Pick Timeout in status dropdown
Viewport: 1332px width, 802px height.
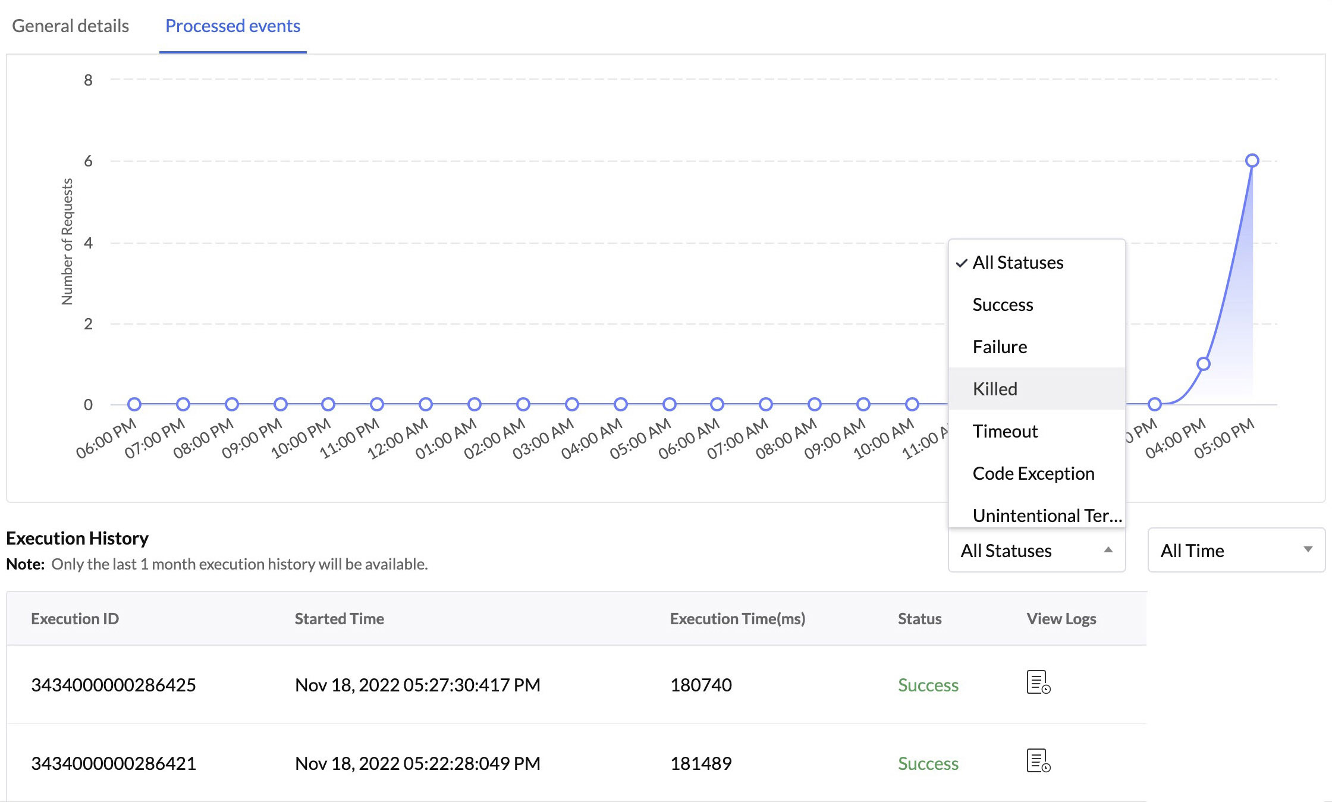pos(1005,431)
